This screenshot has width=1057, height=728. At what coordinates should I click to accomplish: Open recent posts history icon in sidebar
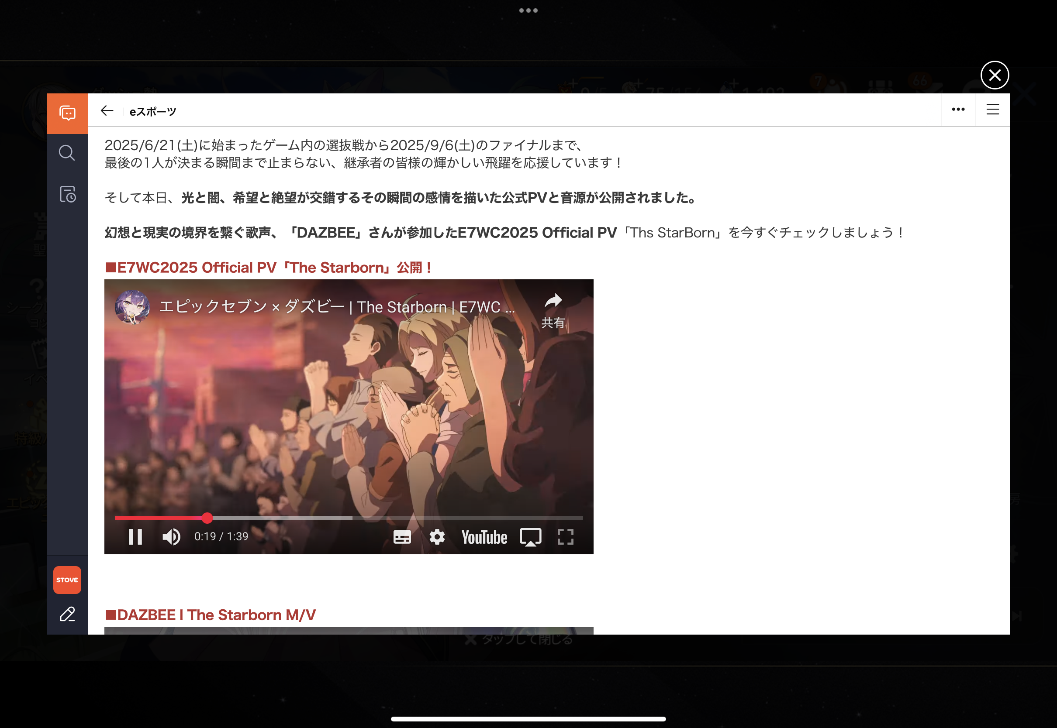tap(67, 194)
